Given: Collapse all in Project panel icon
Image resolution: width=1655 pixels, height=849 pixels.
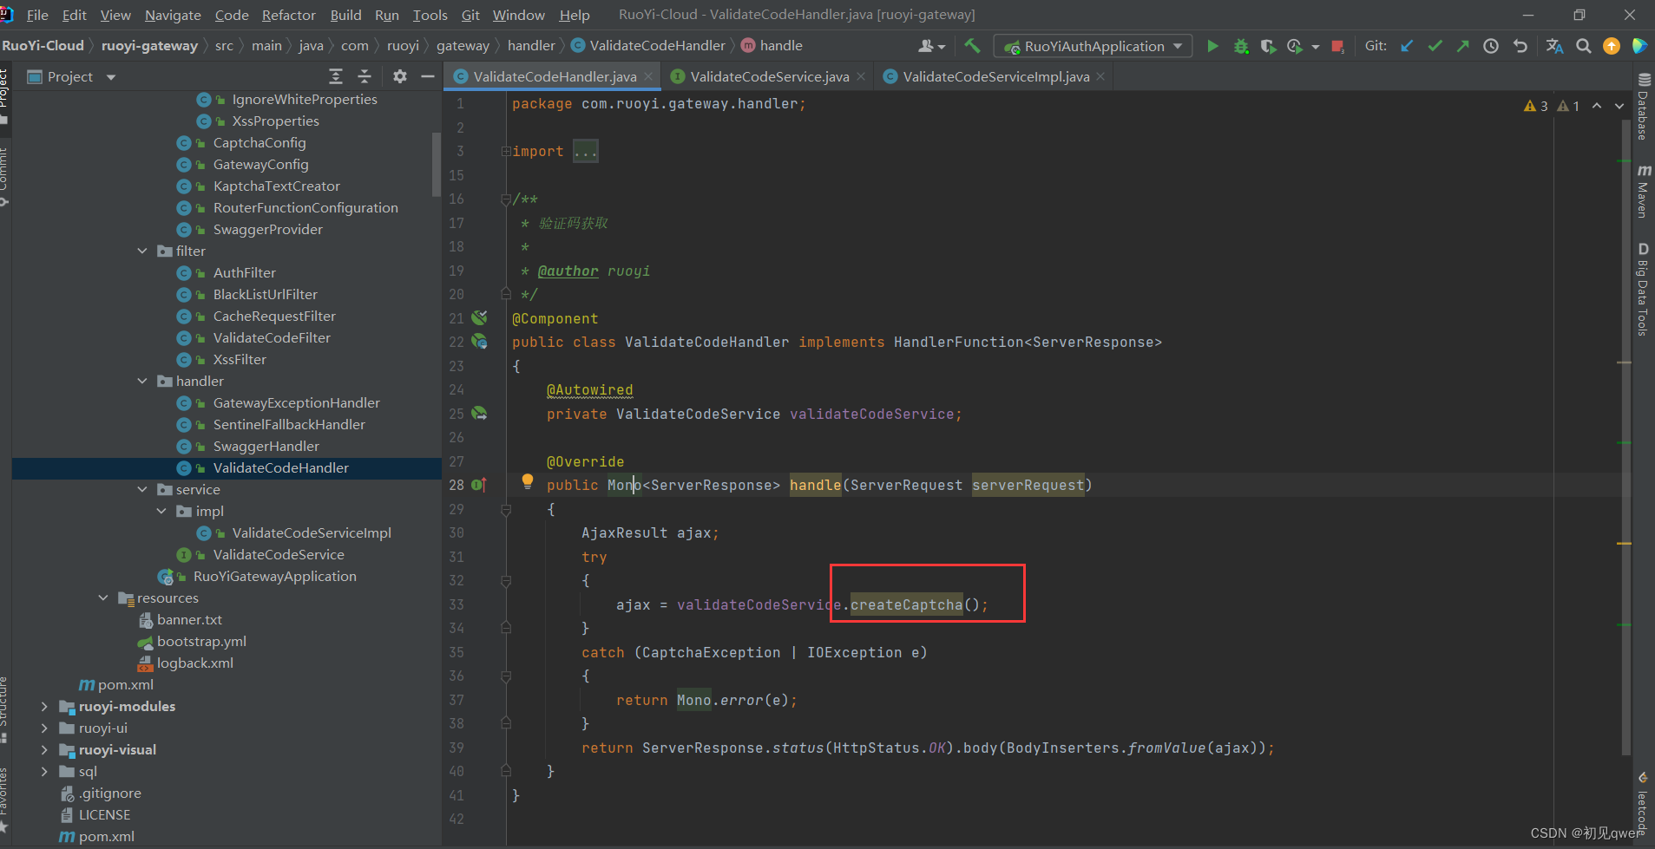Looking at the screenshot, I should coord(364,76).
